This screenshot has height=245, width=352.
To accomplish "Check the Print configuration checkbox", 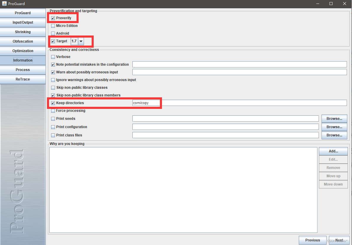I will (53, 127).
